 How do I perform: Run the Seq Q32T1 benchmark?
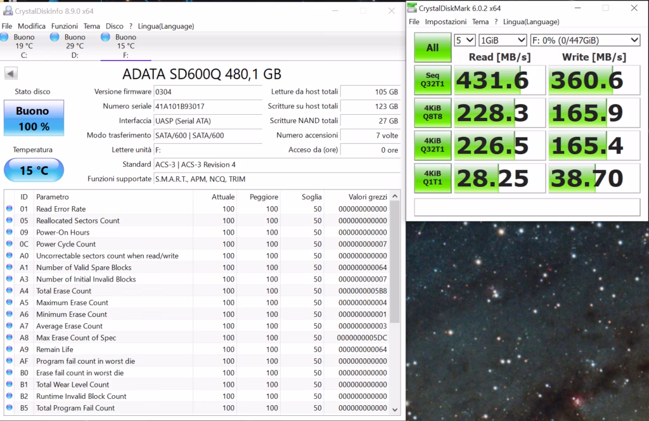(432, 80)
